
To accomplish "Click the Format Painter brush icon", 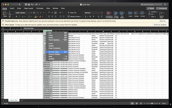I will [9, 16].
